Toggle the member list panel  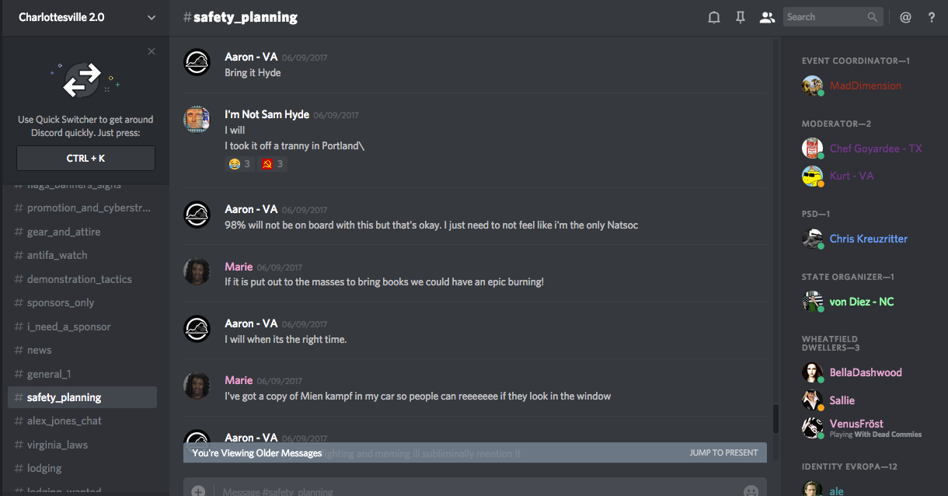point(767,17)
